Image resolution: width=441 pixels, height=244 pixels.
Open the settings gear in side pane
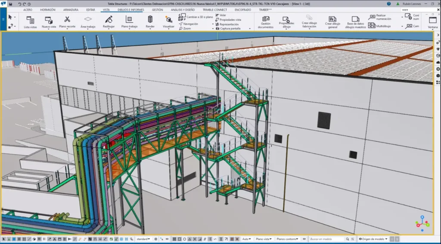click(x=438, y=69)
